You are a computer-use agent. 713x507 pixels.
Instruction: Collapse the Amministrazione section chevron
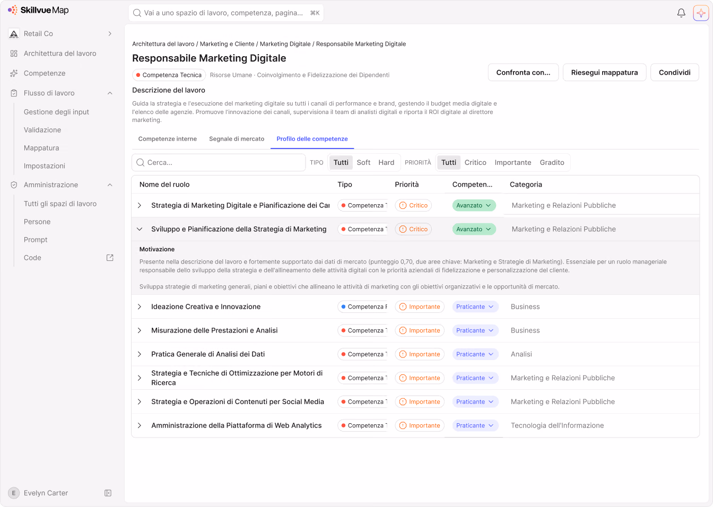(x=110, y=185)
